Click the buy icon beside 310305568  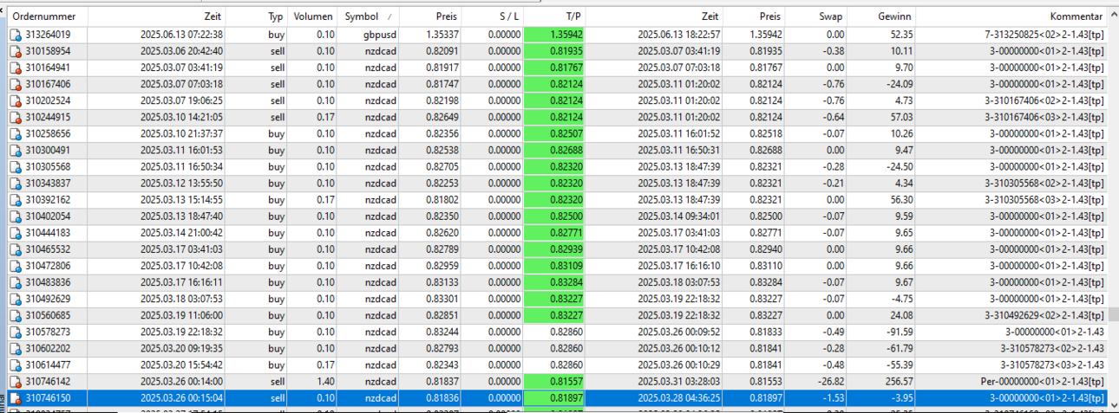pos(16,167)
